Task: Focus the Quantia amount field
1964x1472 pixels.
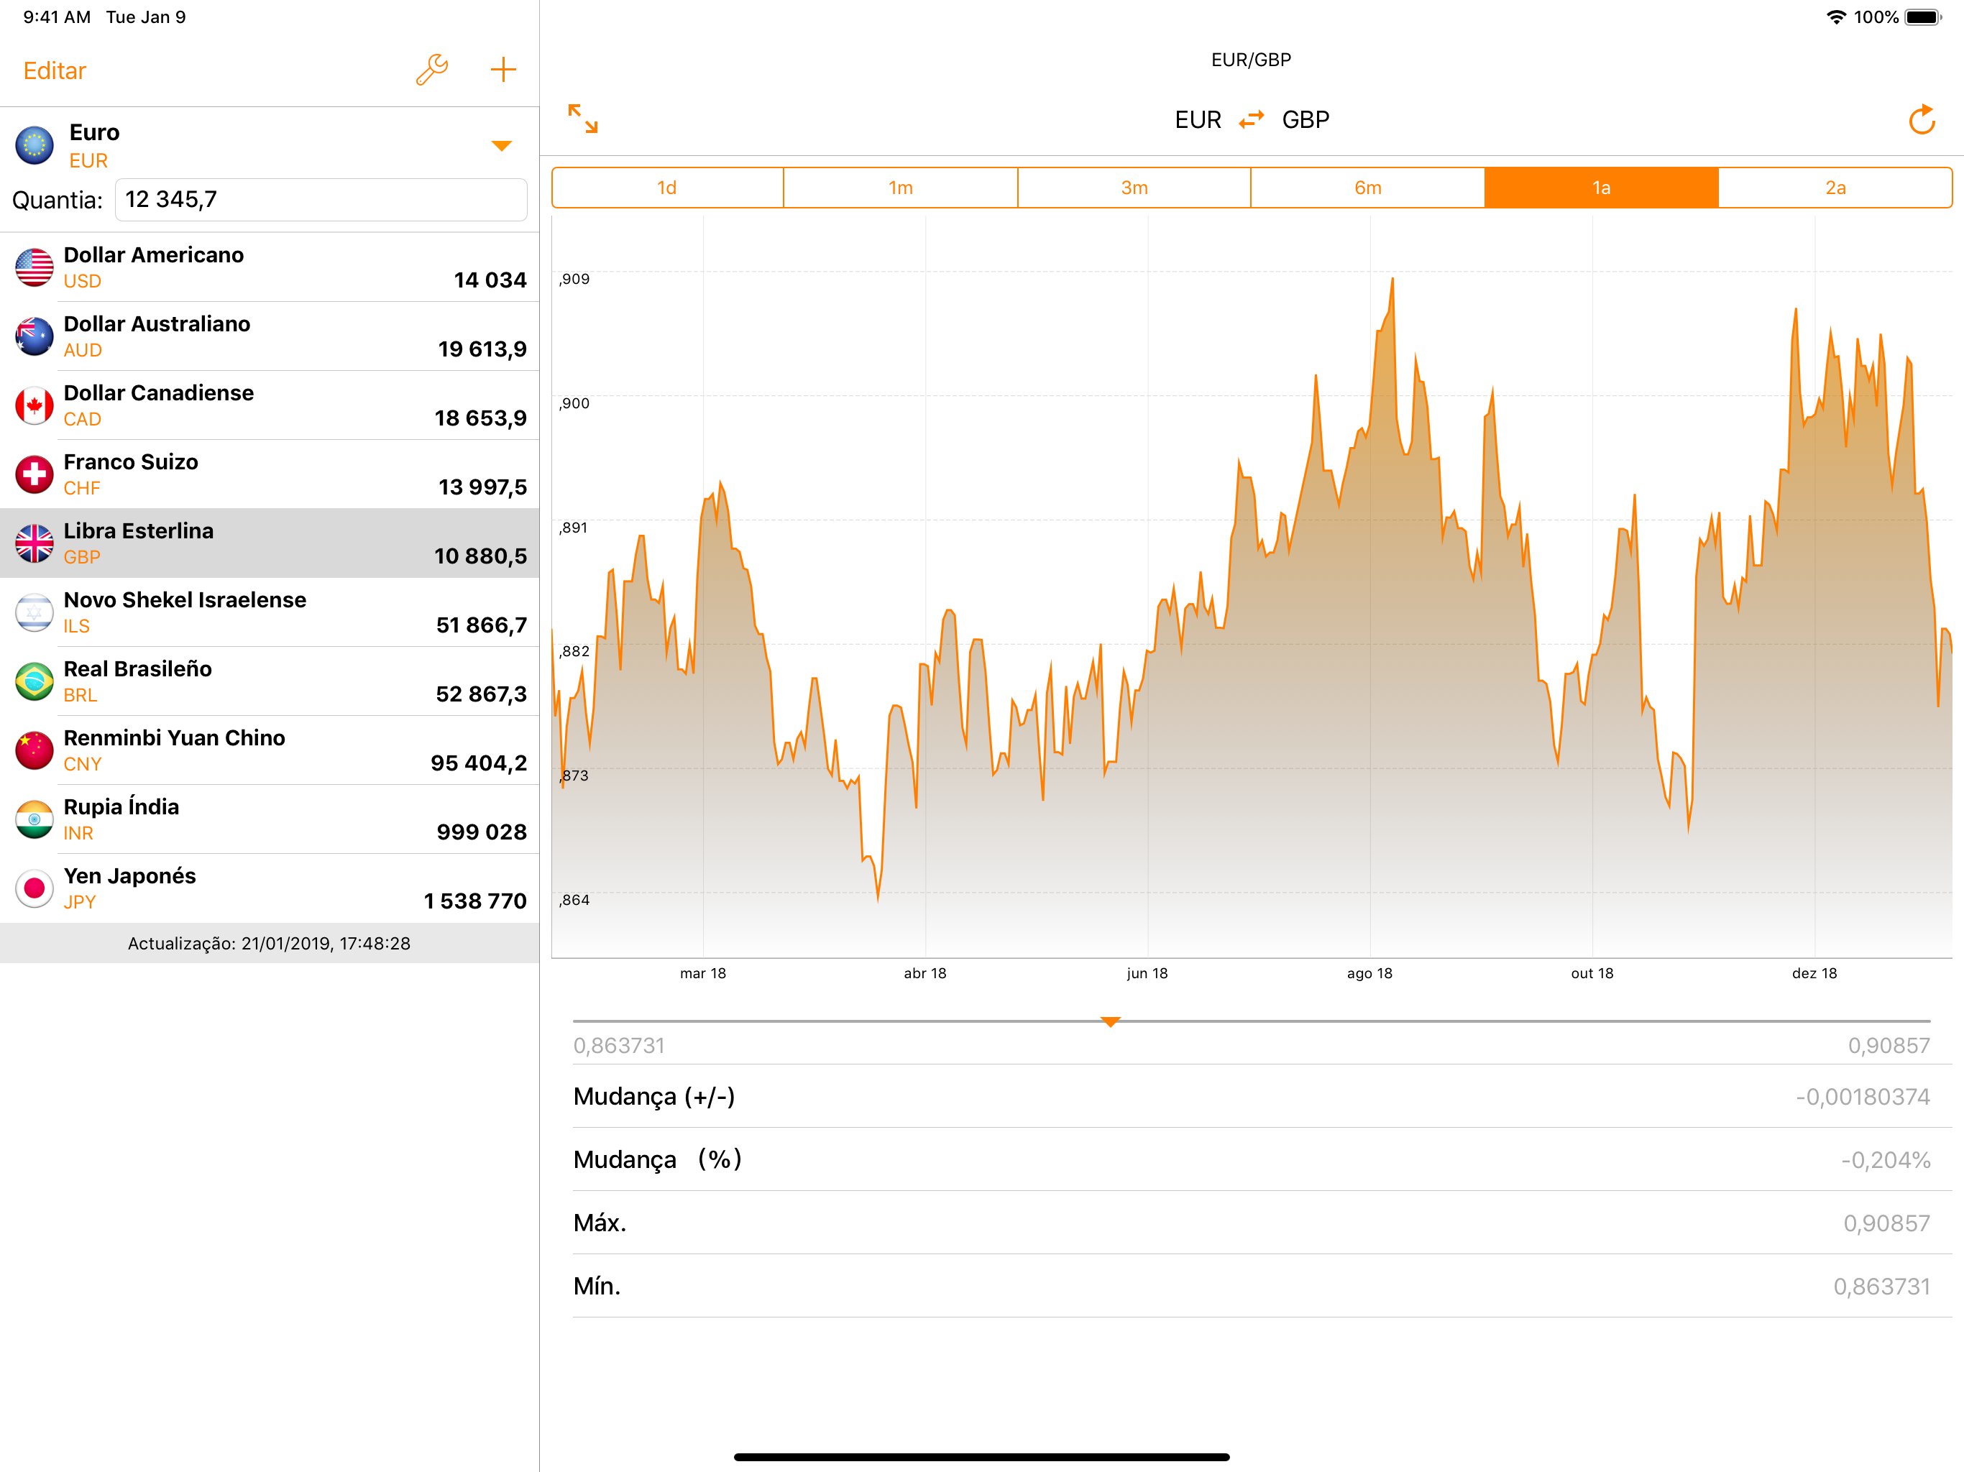Action: 321,200
